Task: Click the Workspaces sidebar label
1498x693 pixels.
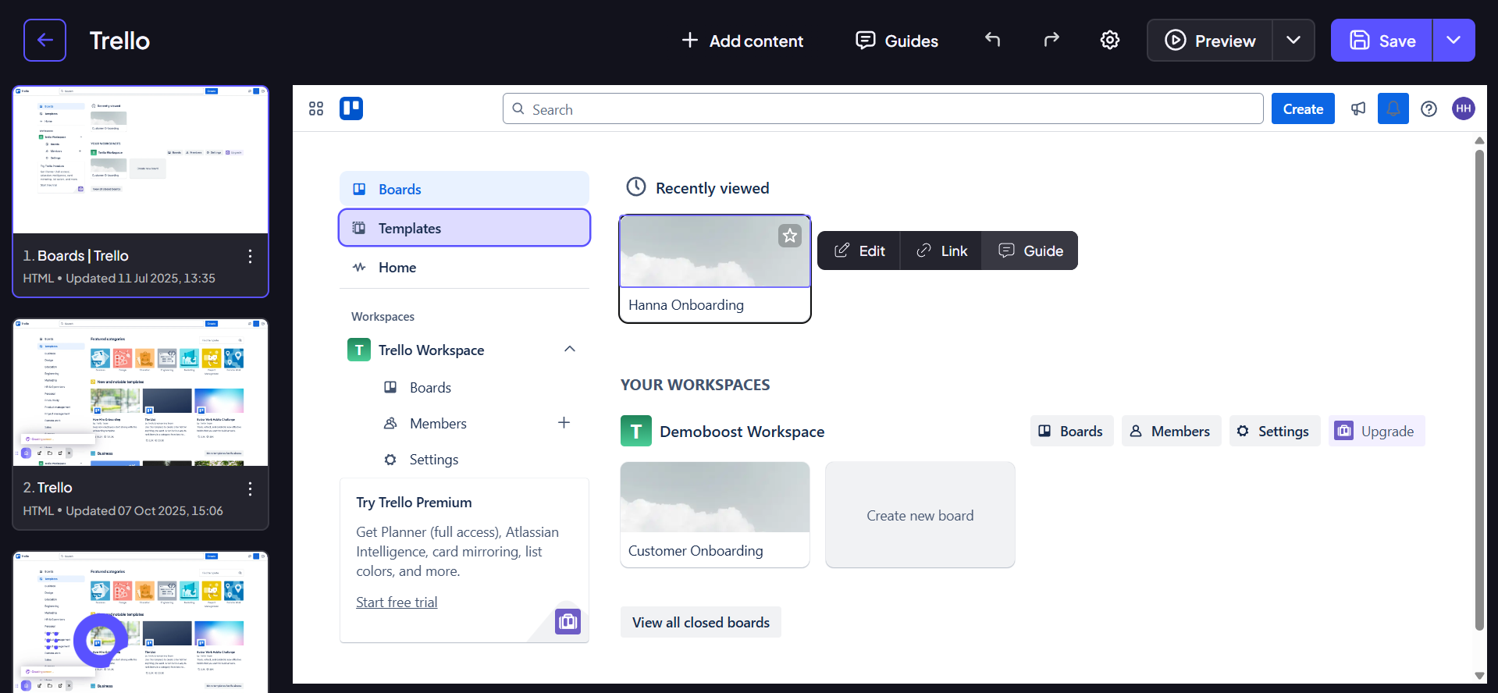Action: point(383,316)
